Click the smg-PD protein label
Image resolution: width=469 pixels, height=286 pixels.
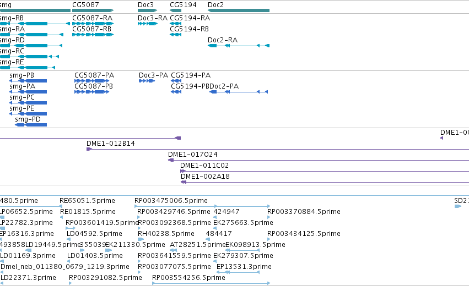tap(28, 119)
